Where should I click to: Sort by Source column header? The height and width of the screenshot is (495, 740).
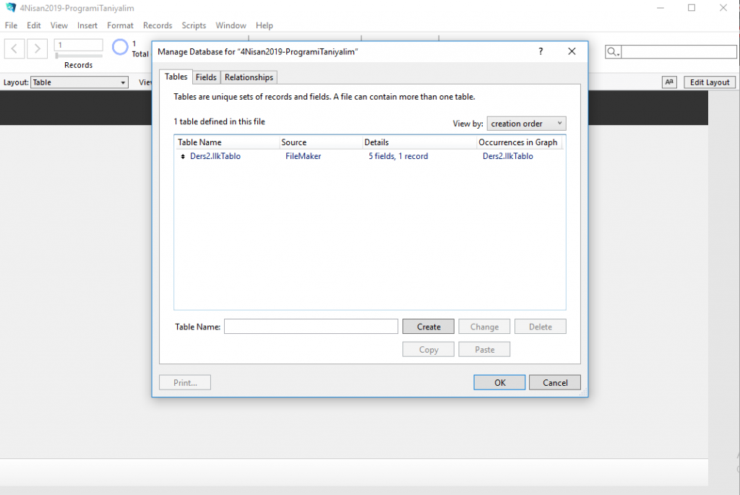321,142
